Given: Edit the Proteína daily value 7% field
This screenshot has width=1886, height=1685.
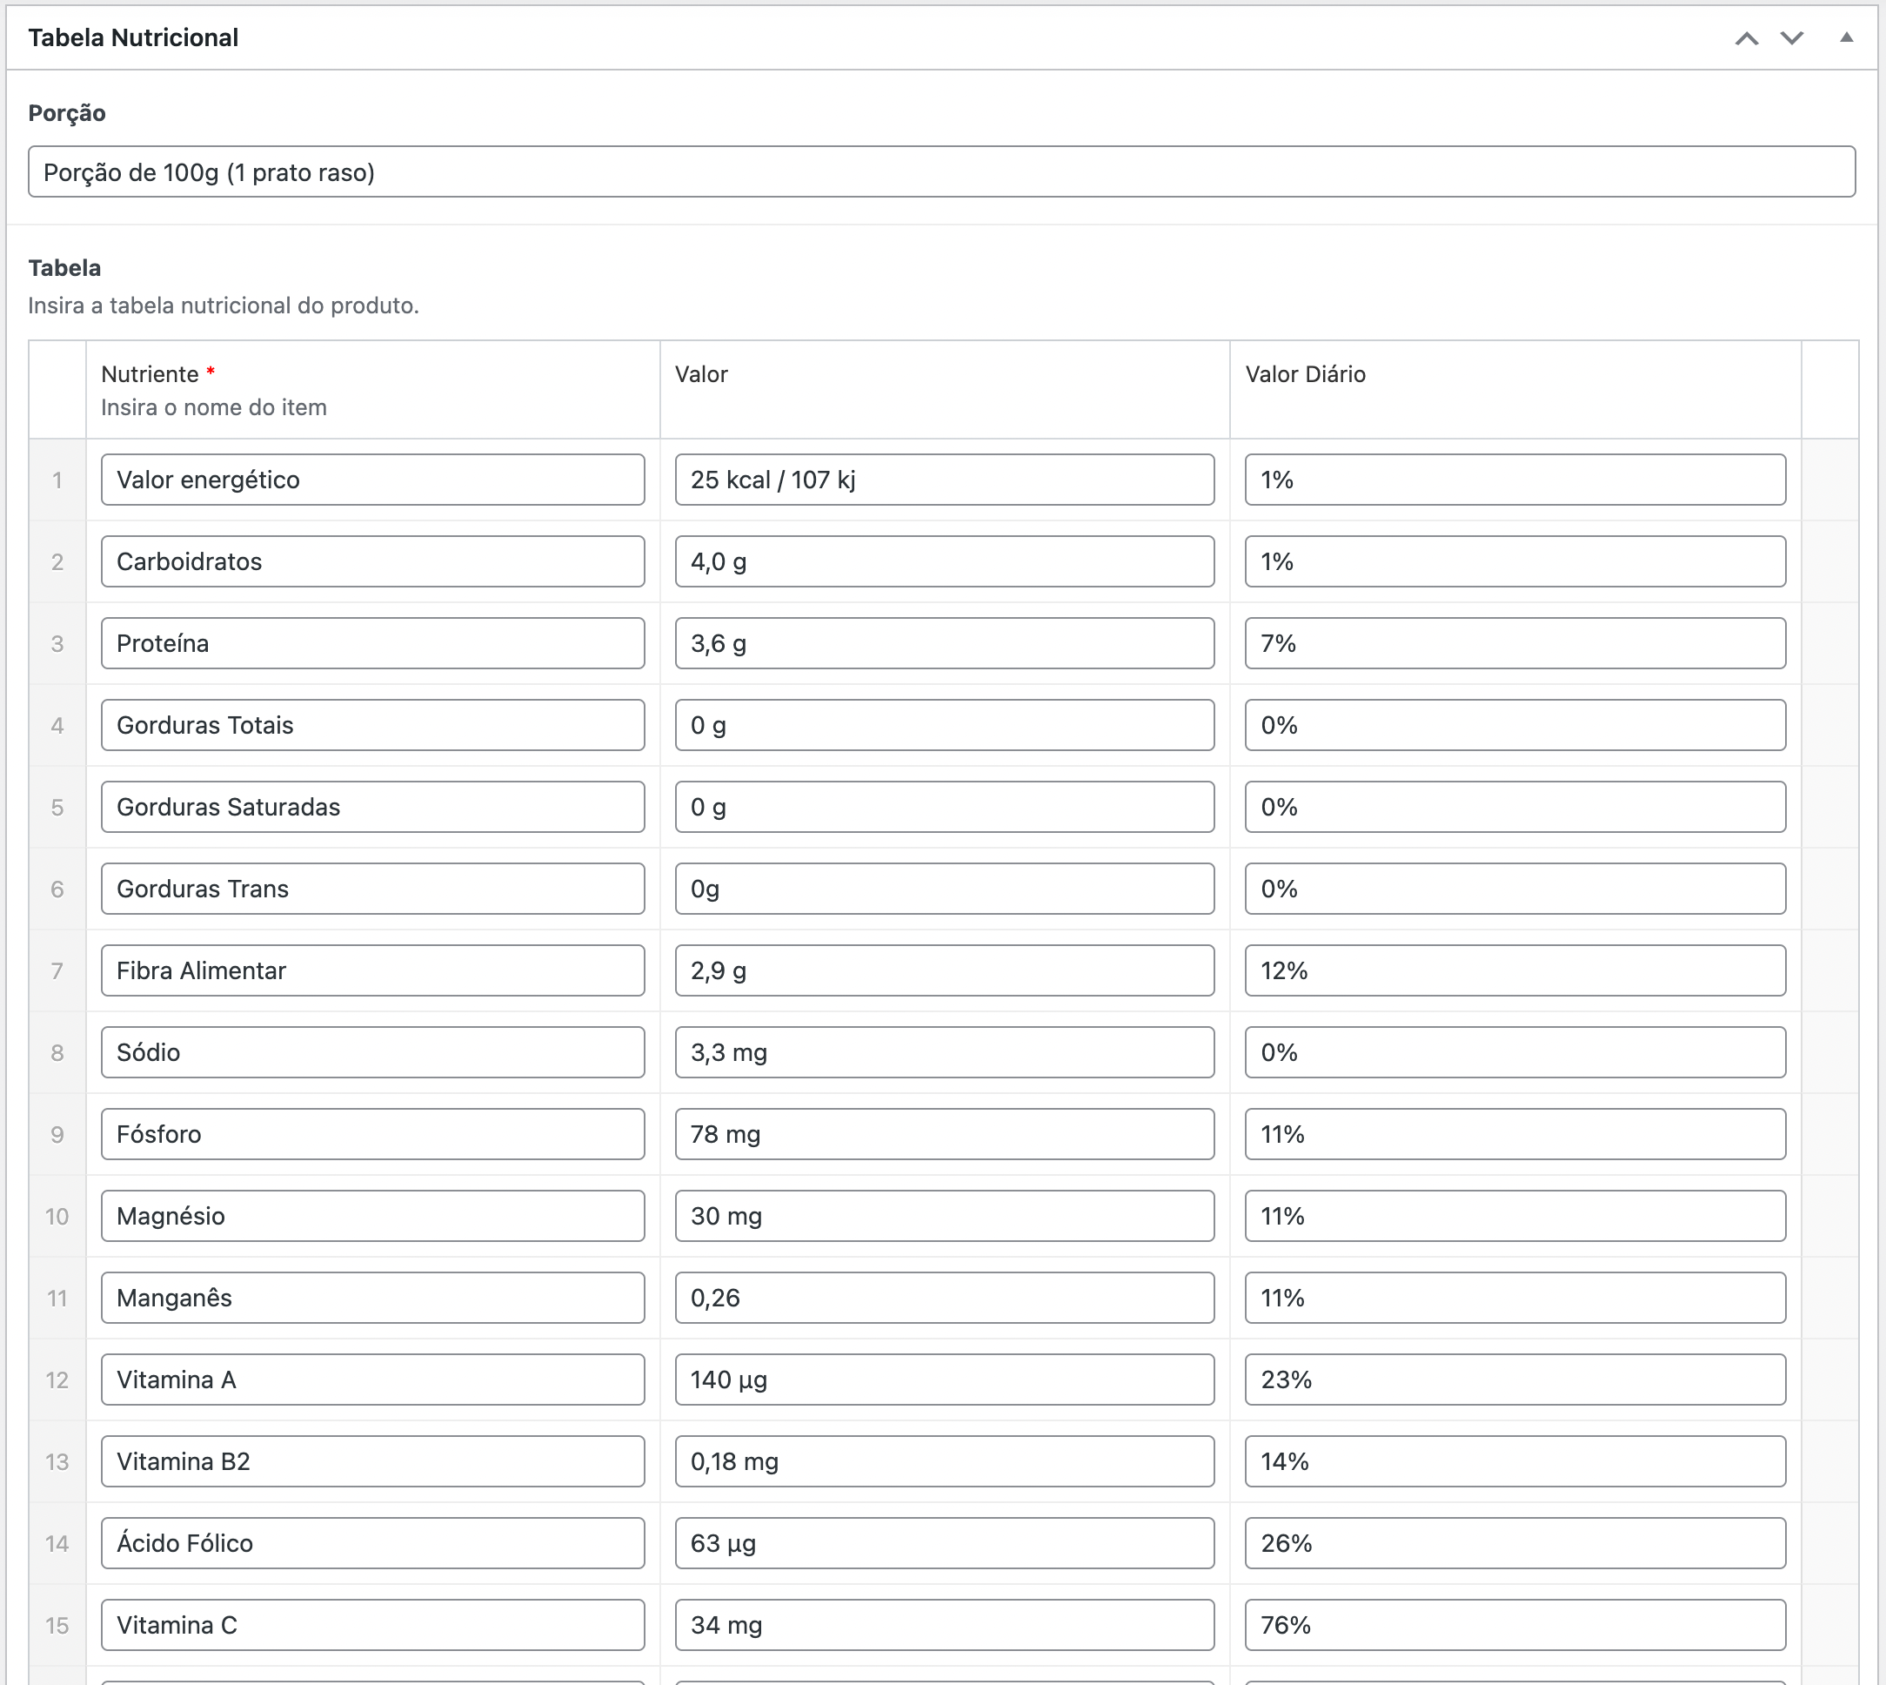Looking at the screenshot, I should [x=1514, y=643].
